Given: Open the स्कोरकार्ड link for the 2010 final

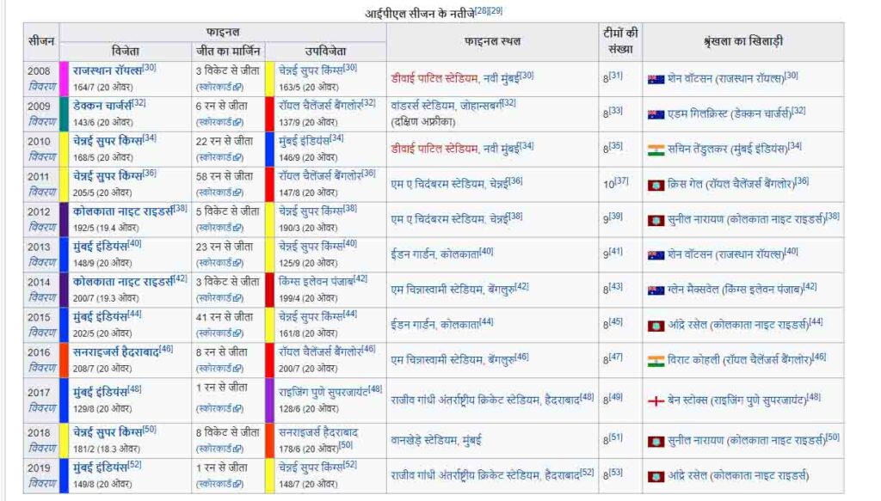Looking at the screenshot, I should [219, 157].
